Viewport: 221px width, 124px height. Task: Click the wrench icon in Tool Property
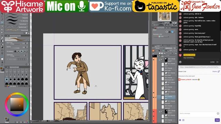[29, 64]
